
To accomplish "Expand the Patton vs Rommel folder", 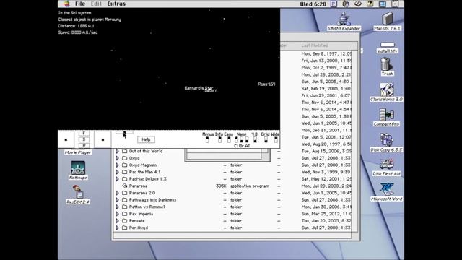I will point(117,207).
